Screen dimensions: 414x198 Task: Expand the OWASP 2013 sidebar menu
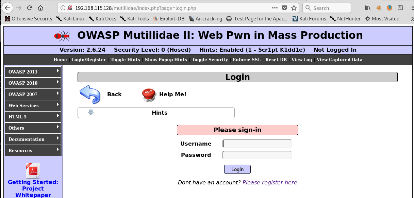click(33, 72)
